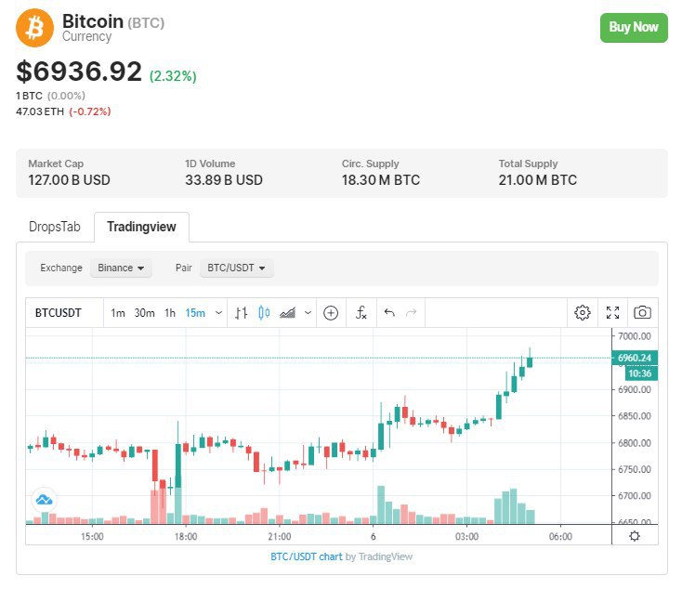Viewport: 682px width, 589px height.
Task: Click the 21:00 time axis label
Action: point(280,536)
